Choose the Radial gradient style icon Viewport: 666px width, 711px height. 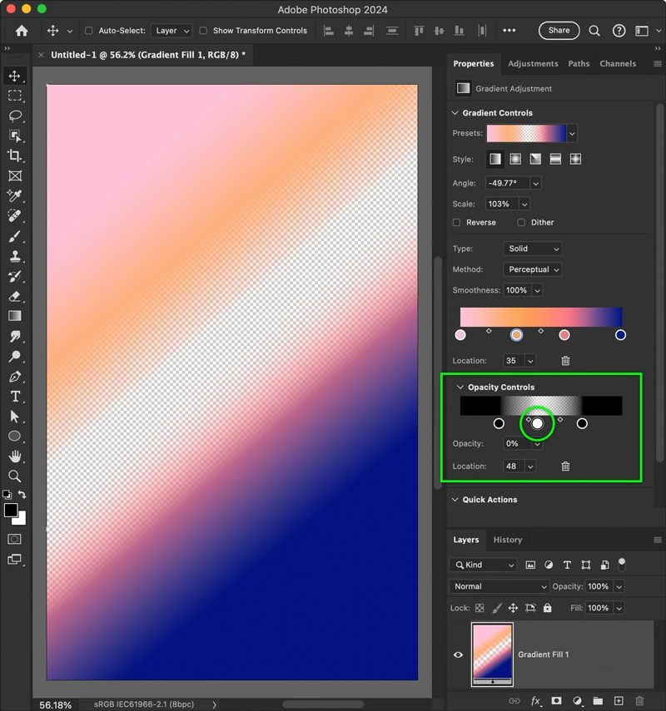pyautogui.click(x=515, y=159)
